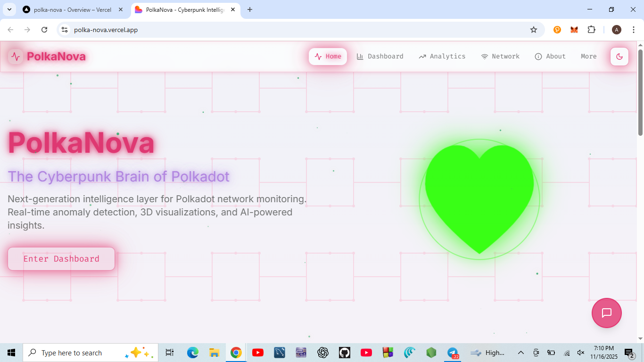Switch to Chrome on the taskbar
The width and height of the screenshot is (644, 362).
click(236, 353)
